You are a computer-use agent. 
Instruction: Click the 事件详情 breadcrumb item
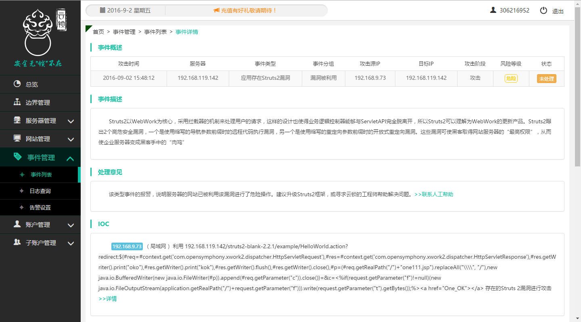(x=187, y=32)
